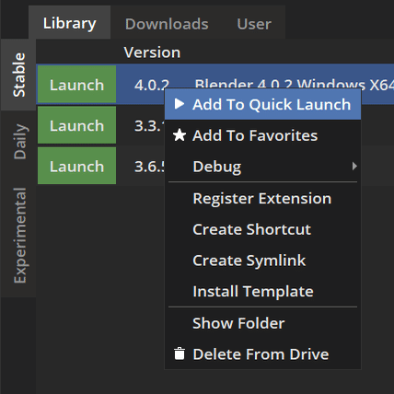Screen dimensions: 394x394
Task: Expand the Debug submenu arrow
Action: tap(354, 166)
